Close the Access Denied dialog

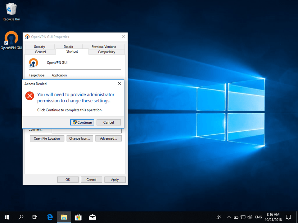click(x=120, y=84)
